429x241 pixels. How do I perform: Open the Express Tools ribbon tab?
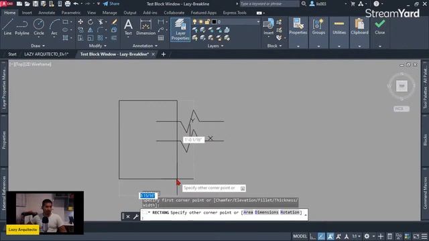tap(235, 13)
